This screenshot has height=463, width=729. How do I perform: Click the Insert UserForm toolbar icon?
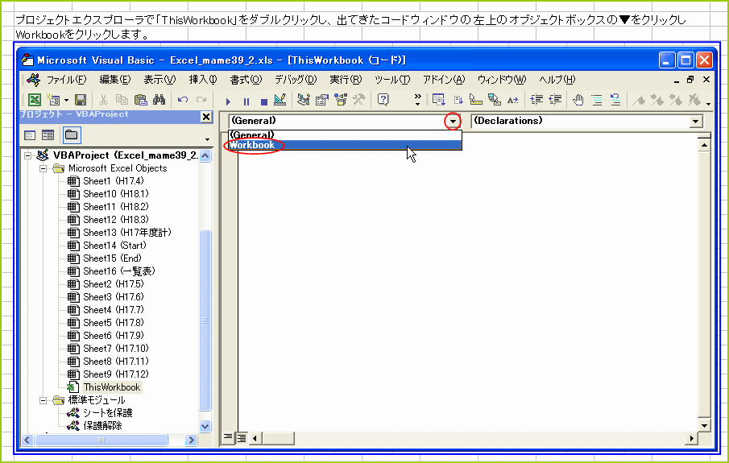click(x=54, y=100)
